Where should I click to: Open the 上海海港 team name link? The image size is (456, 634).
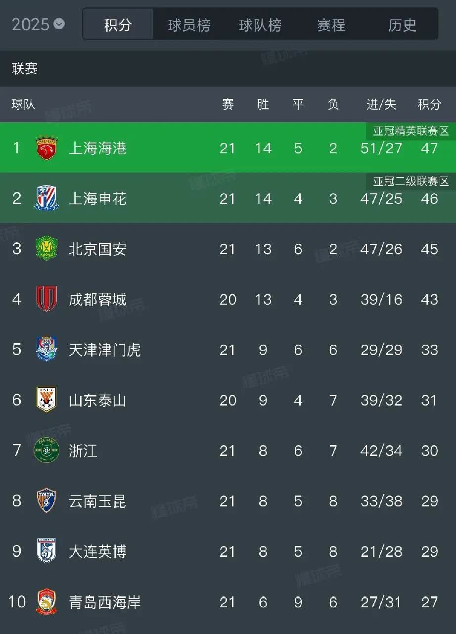[x=98, y=148]
